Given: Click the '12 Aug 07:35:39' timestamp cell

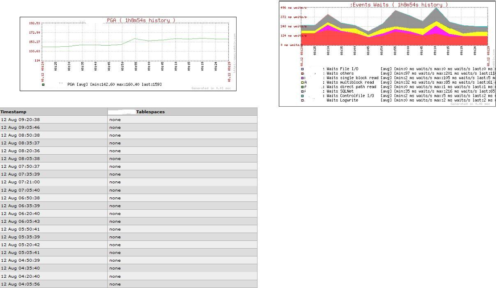Looking at the screenshot, I should pos(53,174).
